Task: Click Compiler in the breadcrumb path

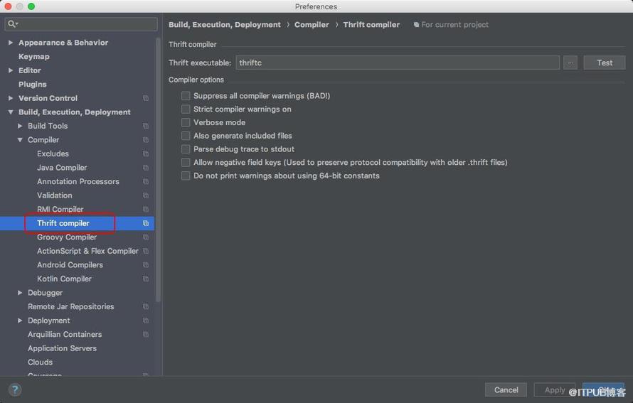Action: [x=312, y=25]
